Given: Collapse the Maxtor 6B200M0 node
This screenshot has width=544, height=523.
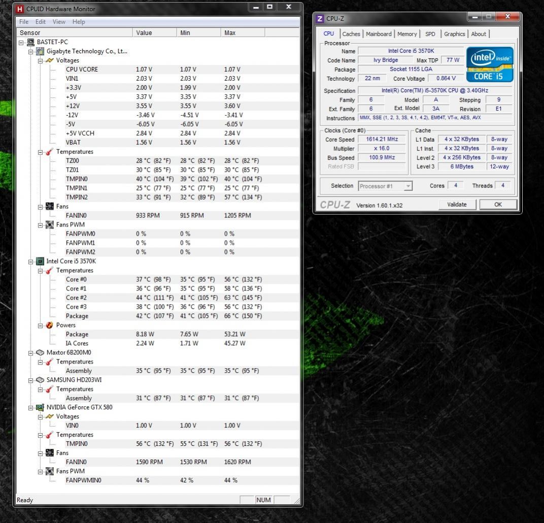Looking at the screenshot, I should pos(30,353).
